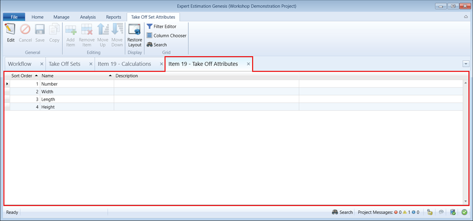This screenshot has width=473, height=221.
Task: Click the padlock icon in status bar
Action: (x=430, y=212)
